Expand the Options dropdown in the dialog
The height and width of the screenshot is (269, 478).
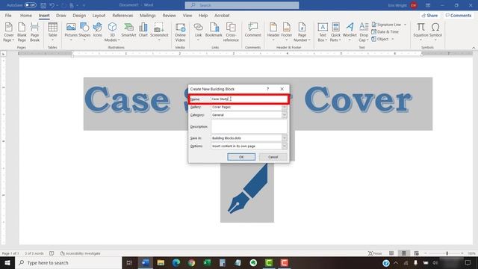(x=284, y=146)
